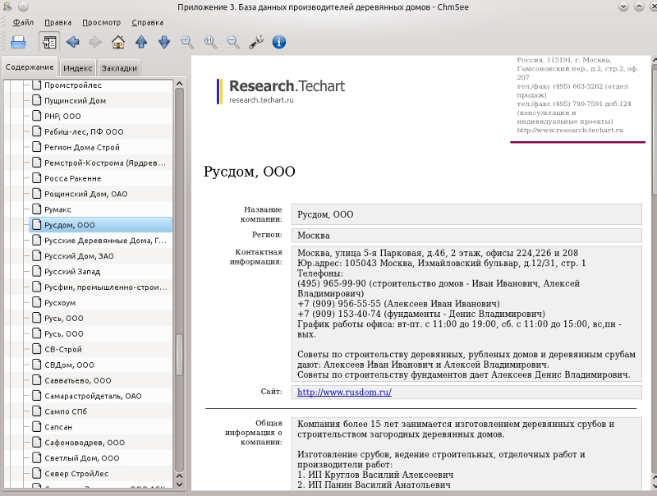Open the РНР, ООО topic
The width and height of the screenshot is (657, 496).
click(x=62, y=116)
